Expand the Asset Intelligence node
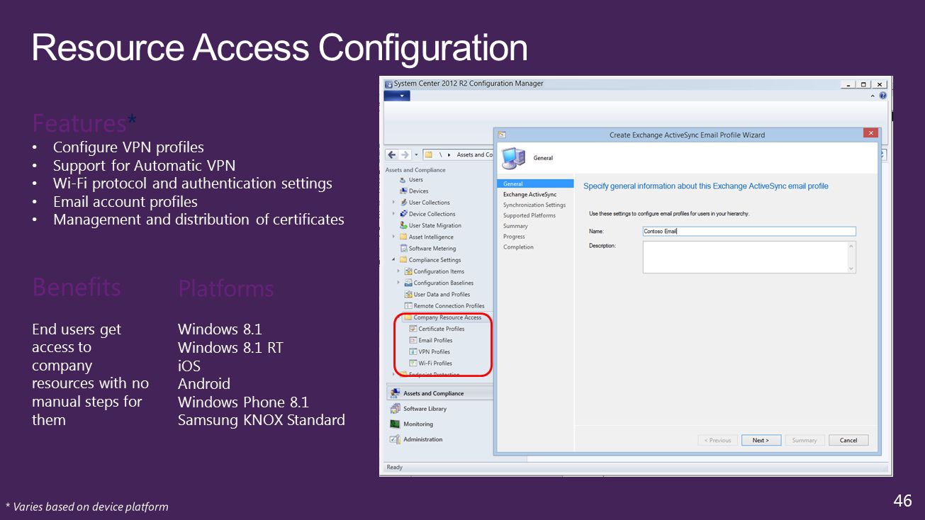The image size is (925, 520). coord(394,237)
